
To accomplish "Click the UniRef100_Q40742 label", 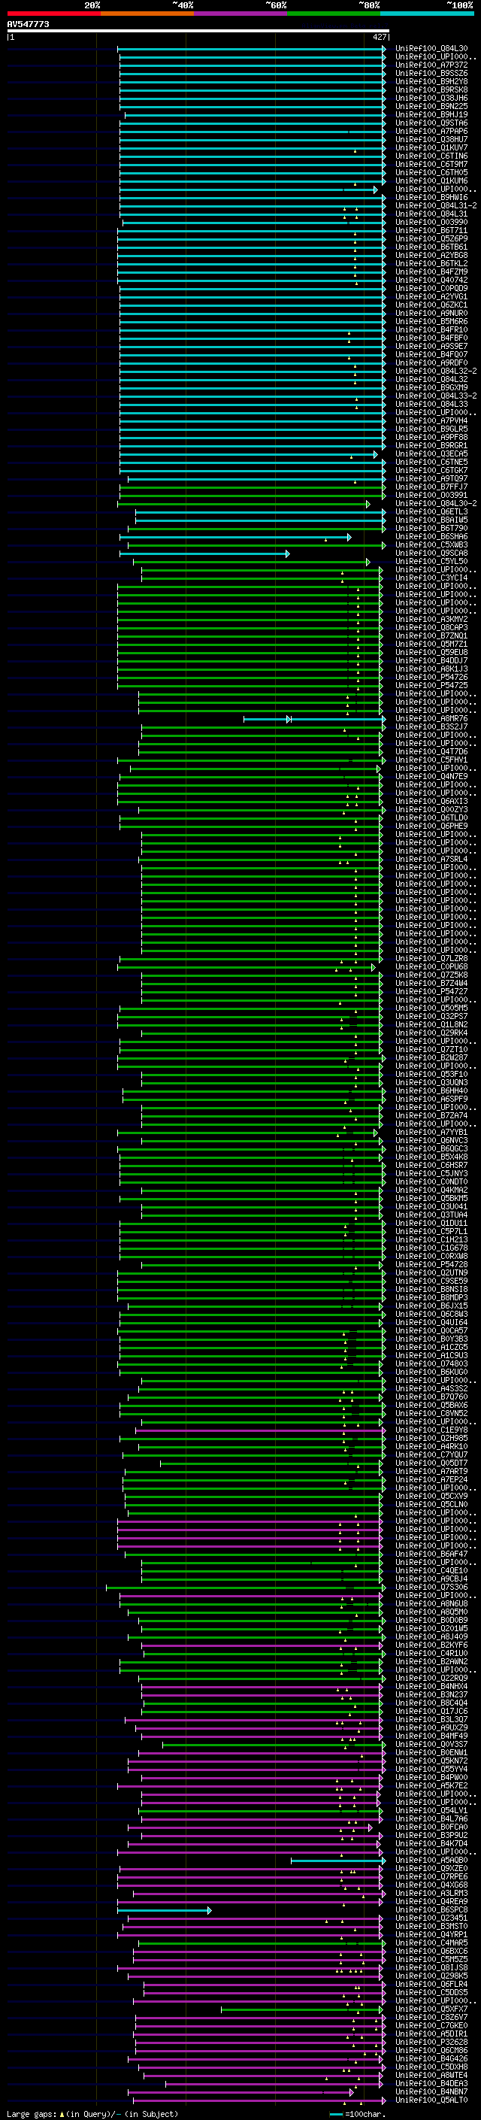I will pyautogui.click(x=431, y=281).
